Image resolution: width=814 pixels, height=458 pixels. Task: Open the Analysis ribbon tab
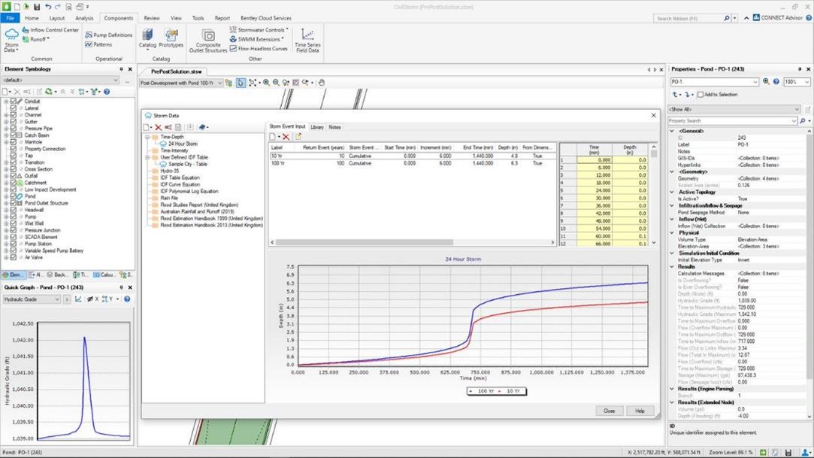(83, 18)
